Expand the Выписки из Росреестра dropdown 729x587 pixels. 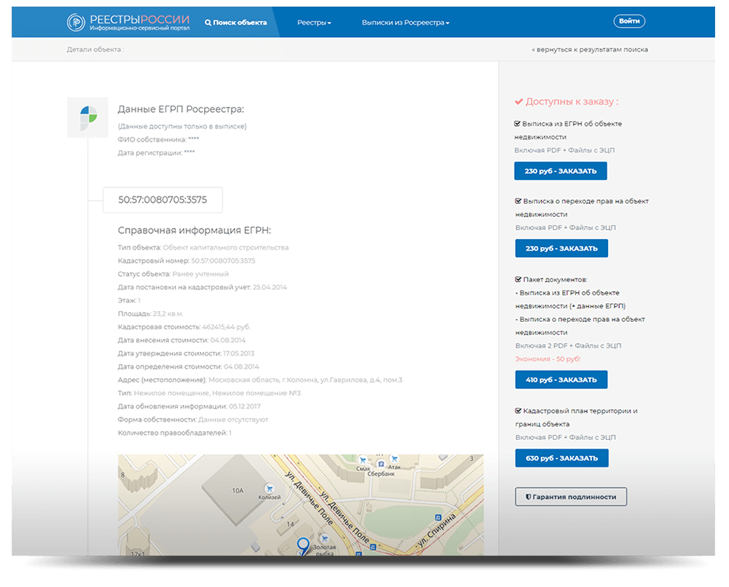[x=405, y=23]
